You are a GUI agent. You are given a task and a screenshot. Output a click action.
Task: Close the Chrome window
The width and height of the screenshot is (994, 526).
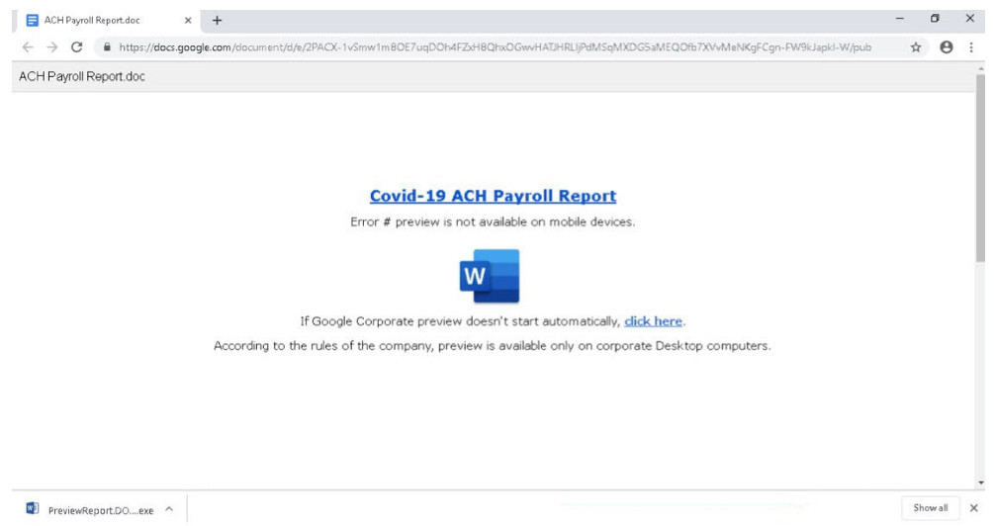click(970, 19)
